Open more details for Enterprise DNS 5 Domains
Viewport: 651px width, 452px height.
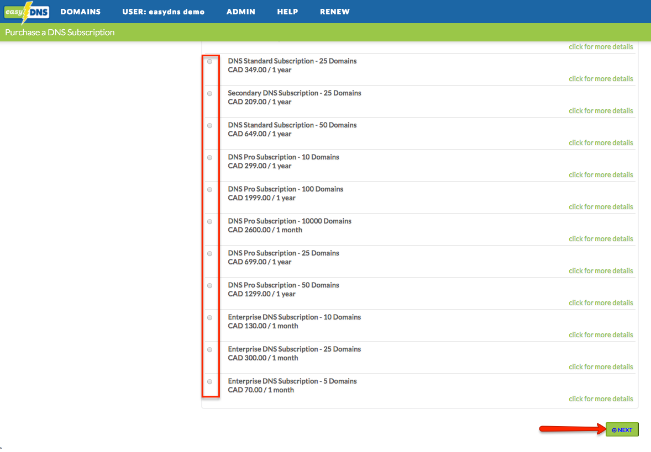pos(601,398)
